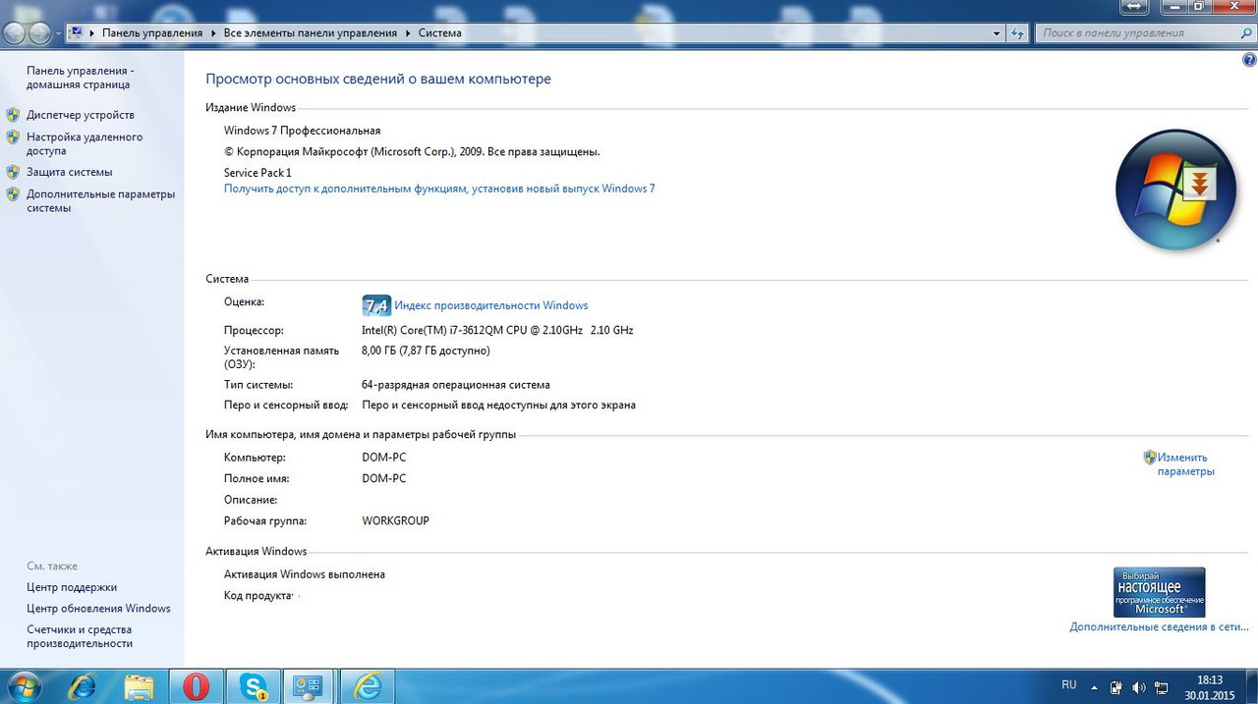
Task: Open the Internet Explorer window beside Control Panel
Action: [x=367, y=686]
